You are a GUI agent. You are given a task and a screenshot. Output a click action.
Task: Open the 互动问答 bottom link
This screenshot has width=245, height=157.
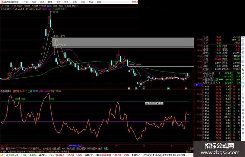click(x=50, y=151)
